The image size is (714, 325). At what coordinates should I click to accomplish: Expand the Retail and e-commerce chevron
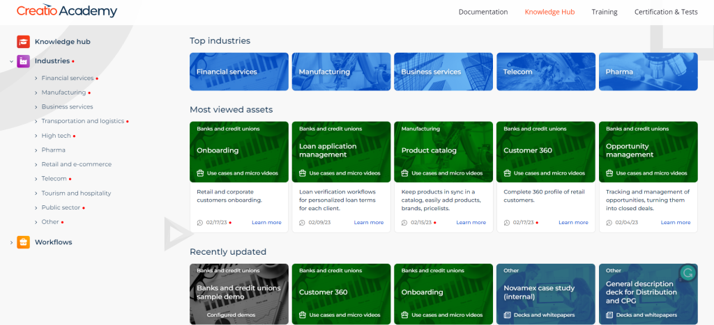pyautogui.click(x=36, y=164)
